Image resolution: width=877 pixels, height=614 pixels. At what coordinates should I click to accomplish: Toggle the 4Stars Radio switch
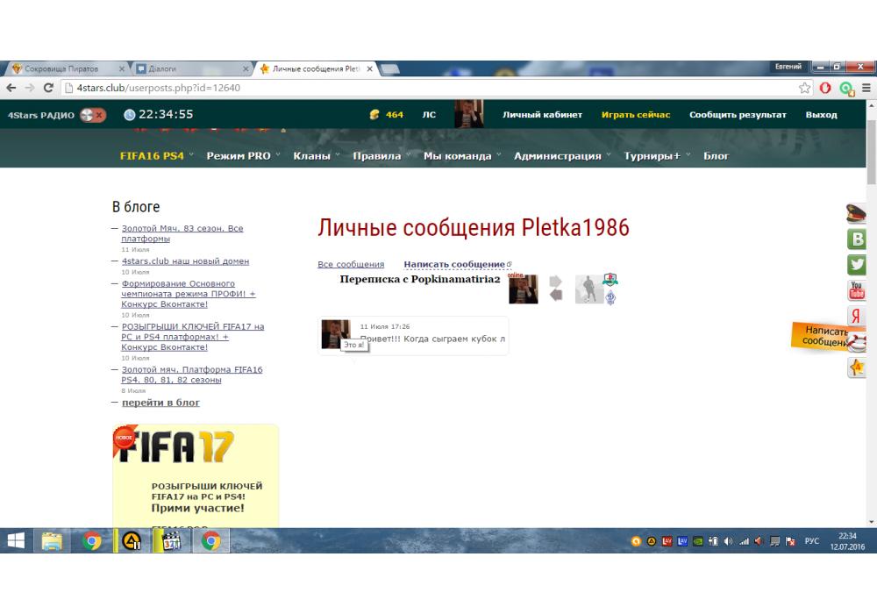tap(93, 115)
